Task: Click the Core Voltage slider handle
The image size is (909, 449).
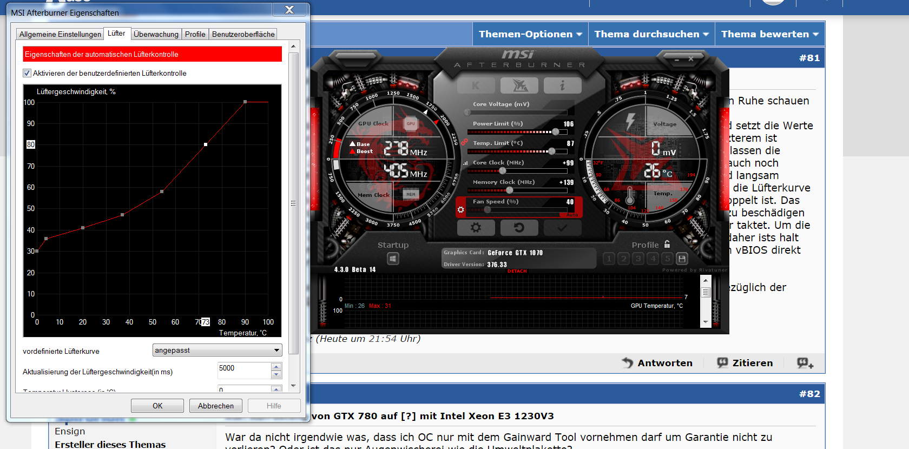Action: tap(468, 112)
